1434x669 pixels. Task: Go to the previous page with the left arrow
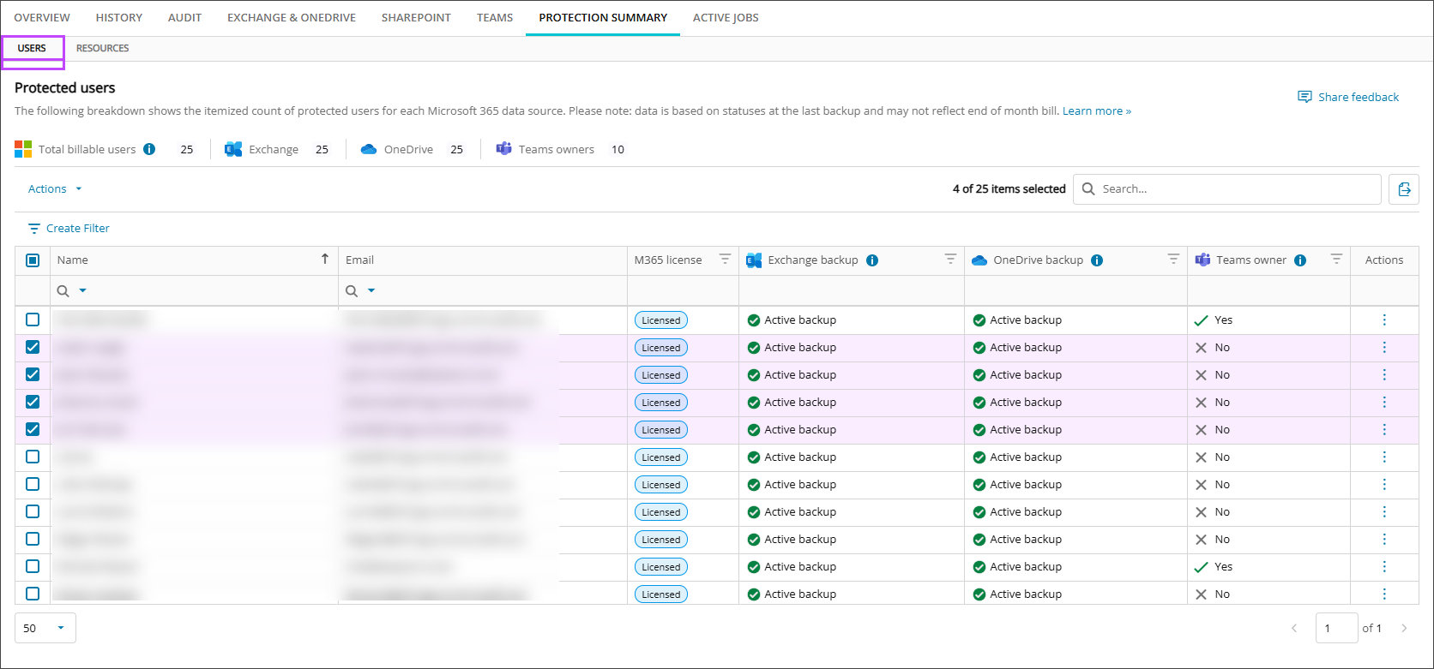tap(1294, 628)
